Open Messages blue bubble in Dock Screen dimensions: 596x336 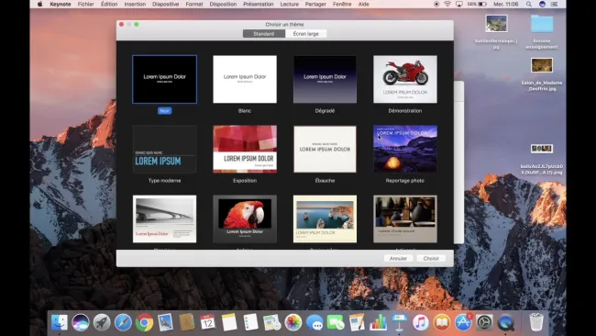[x=315, y=322]
